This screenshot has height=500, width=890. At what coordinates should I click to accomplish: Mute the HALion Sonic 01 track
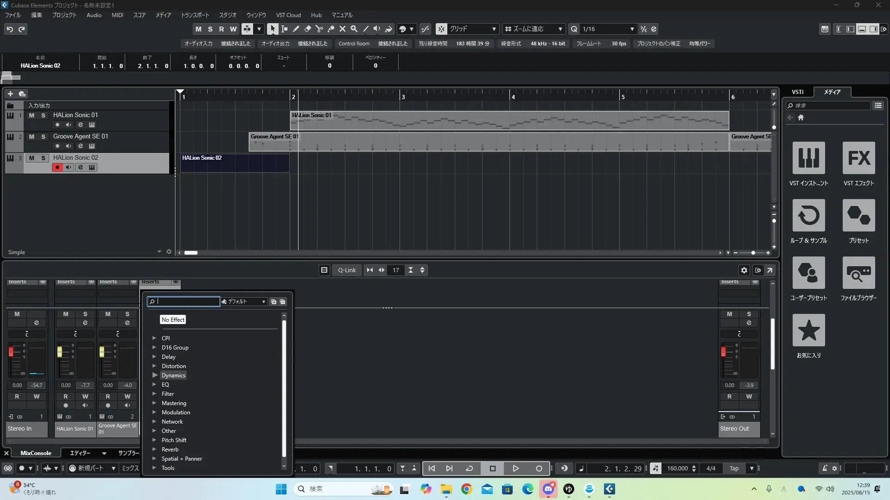click(x=32, y=115)
